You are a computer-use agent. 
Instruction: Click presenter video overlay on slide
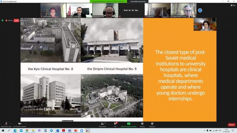tap(205, 25)
